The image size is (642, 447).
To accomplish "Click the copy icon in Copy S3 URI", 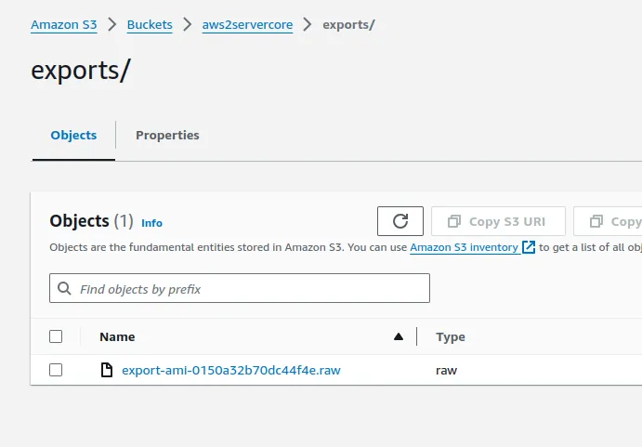I will (x=454, y=221).
